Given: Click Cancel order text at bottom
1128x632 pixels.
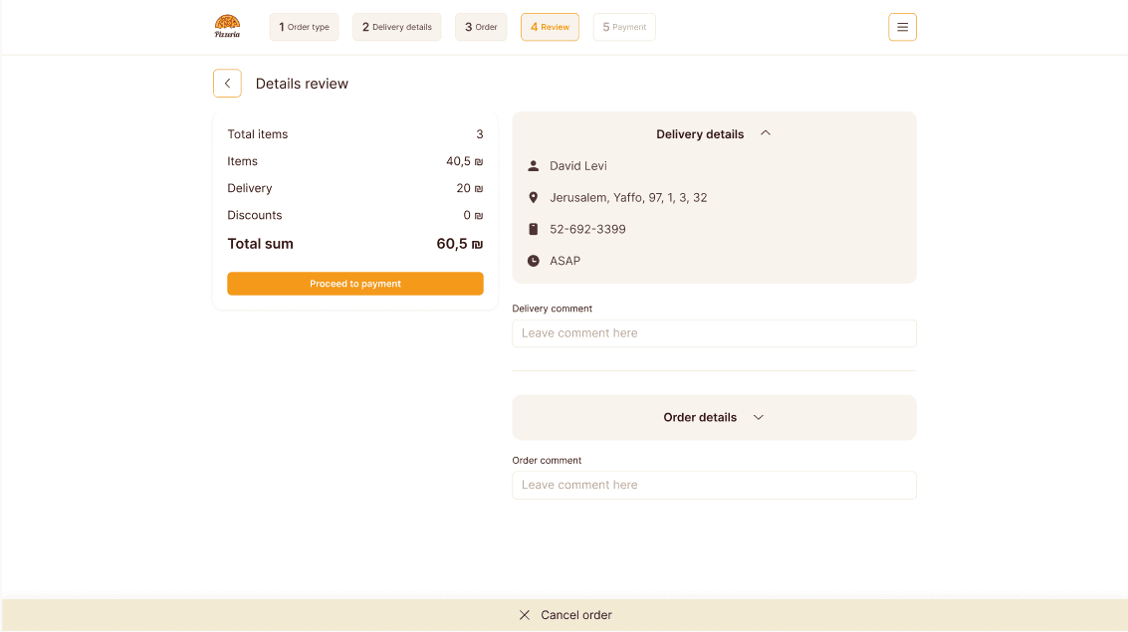Looking at the screenshot, I should (x=576, y=615).
